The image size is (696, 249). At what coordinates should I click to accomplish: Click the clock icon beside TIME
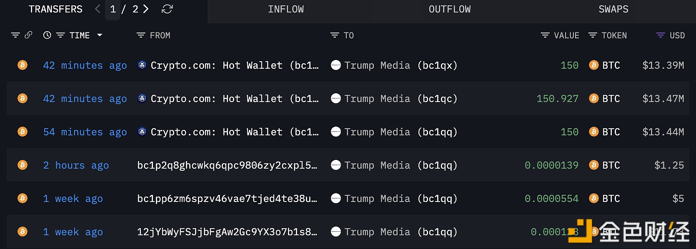(47, 35)
